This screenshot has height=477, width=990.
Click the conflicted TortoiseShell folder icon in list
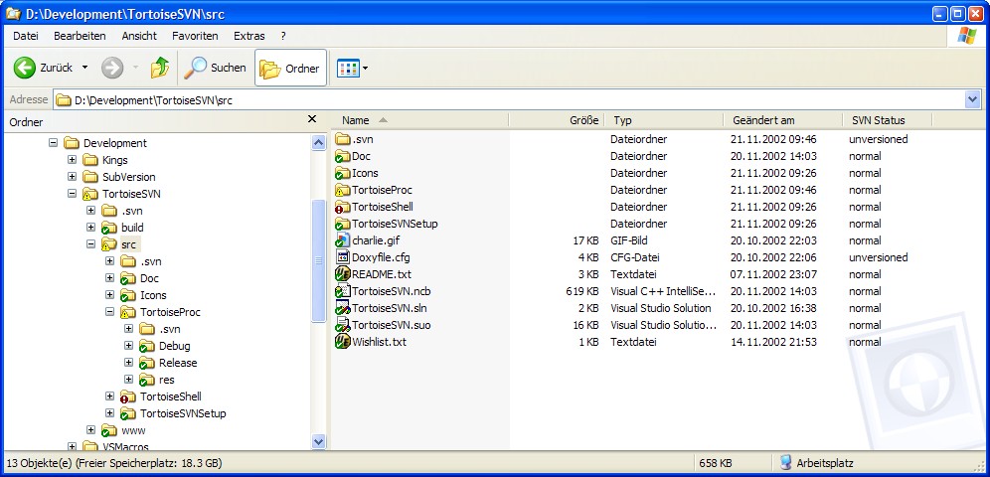pos(343,207)
